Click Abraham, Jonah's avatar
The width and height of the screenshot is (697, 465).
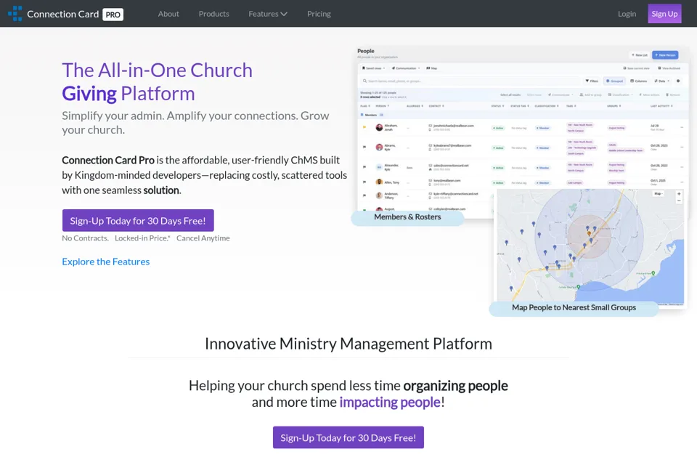click(379, 127)
